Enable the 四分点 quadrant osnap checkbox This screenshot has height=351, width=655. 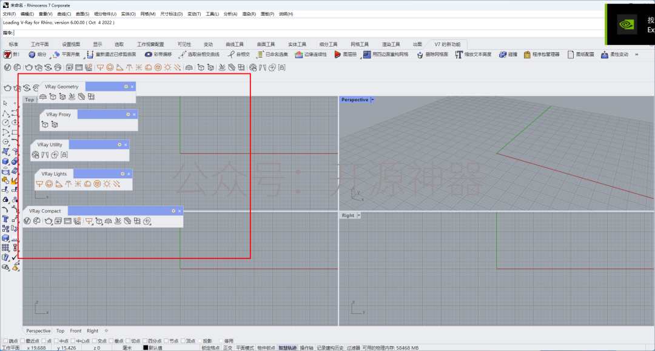[x=145, y=341]
